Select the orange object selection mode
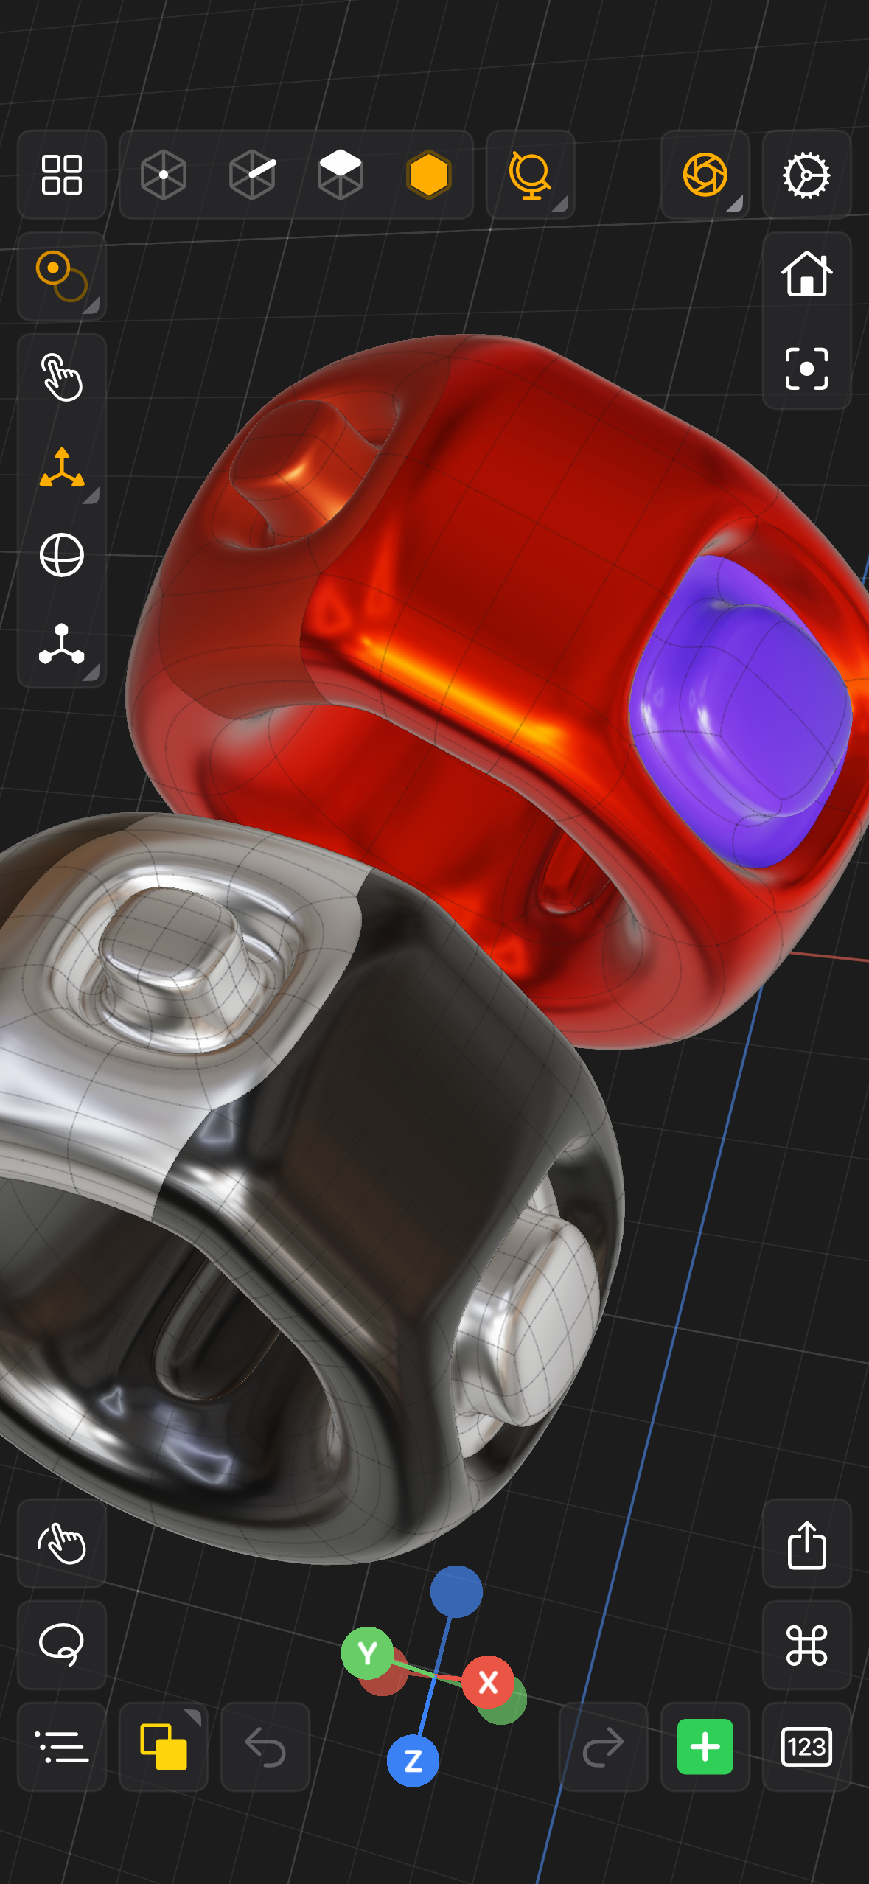Viewport: 869px width, 1884px height. (429, 175)
